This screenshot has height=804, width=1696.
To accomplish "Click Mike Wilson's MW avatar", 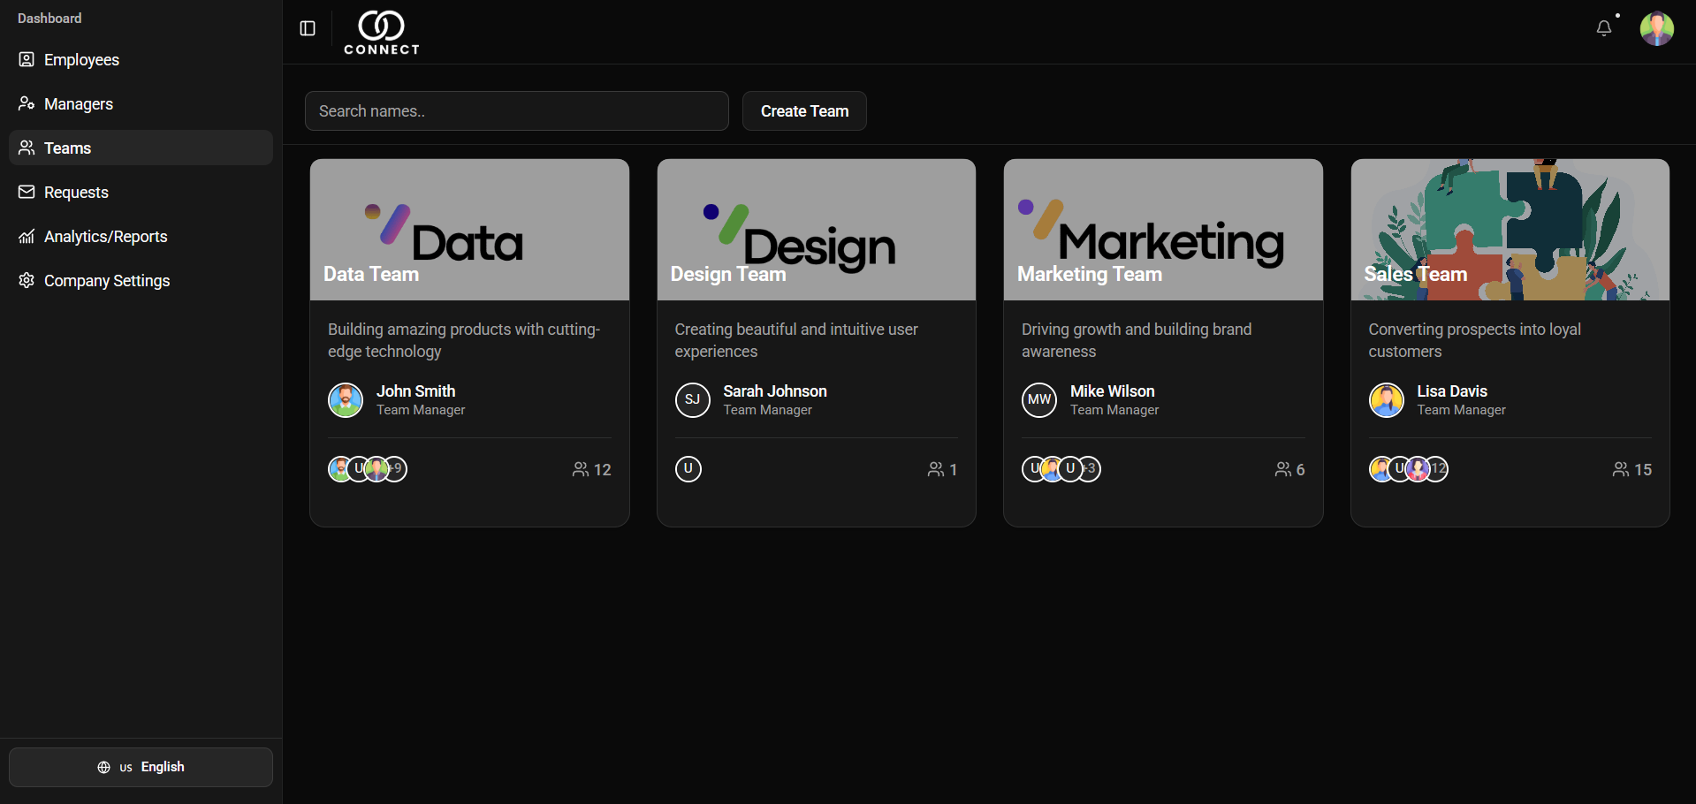I will pos(1039,400).
